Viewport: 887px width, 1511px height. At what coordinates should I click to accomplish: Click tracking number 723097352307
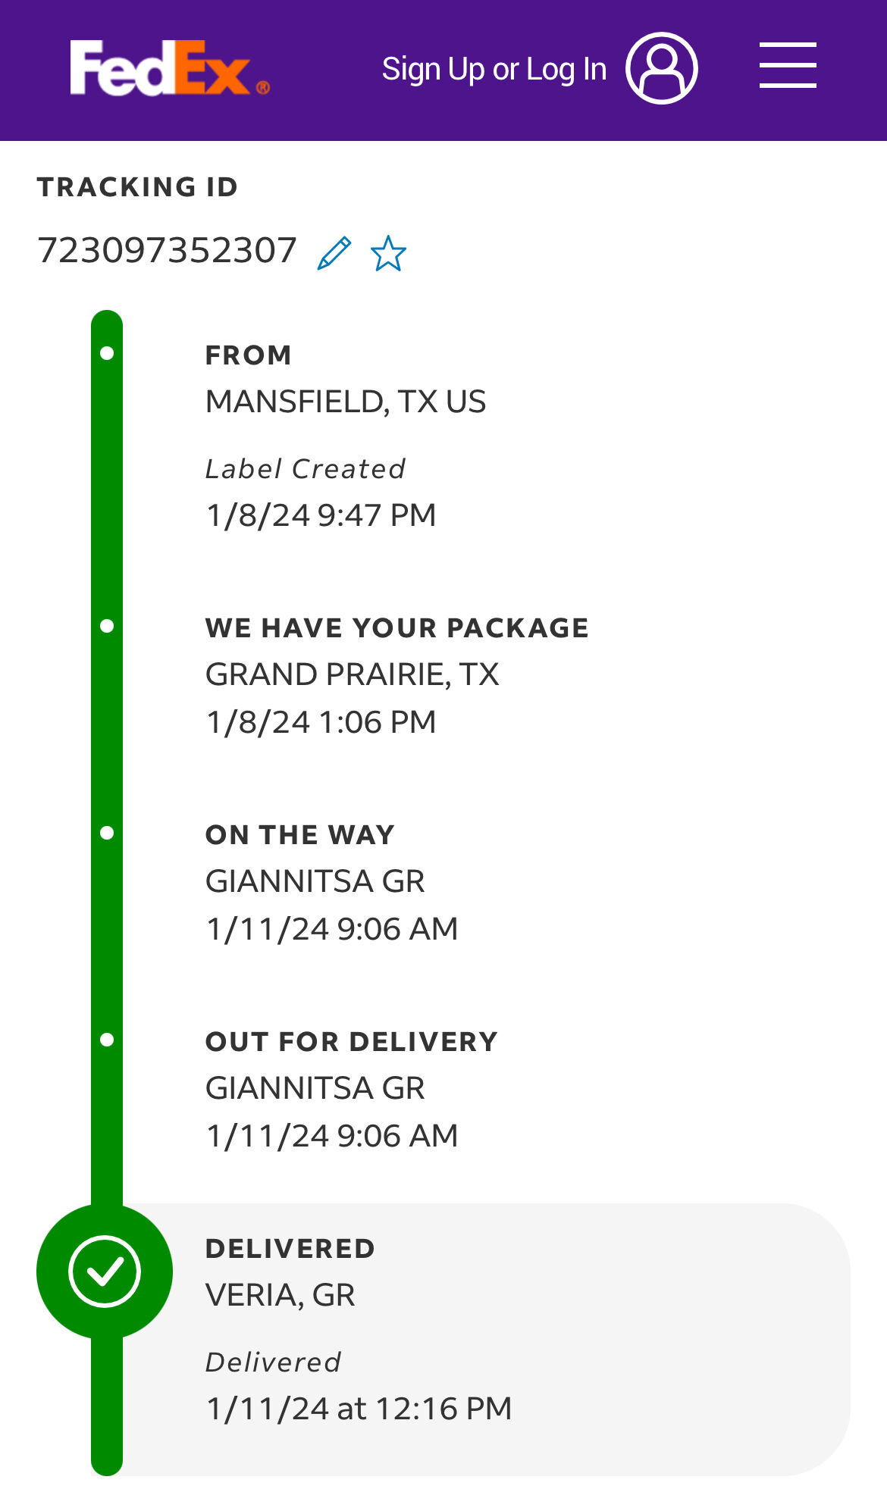167,251
